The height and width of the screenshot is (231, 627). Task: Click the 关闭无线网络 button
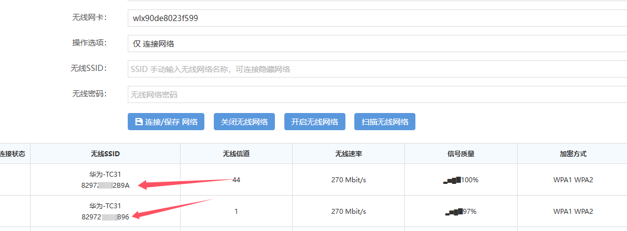(244, 122)
